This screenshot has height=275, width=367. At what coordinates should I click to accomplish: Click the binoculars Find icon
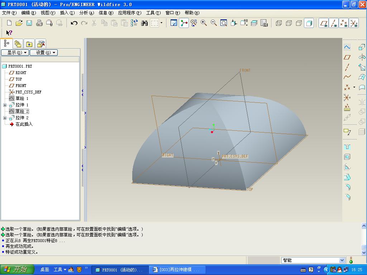pos(144,23)
